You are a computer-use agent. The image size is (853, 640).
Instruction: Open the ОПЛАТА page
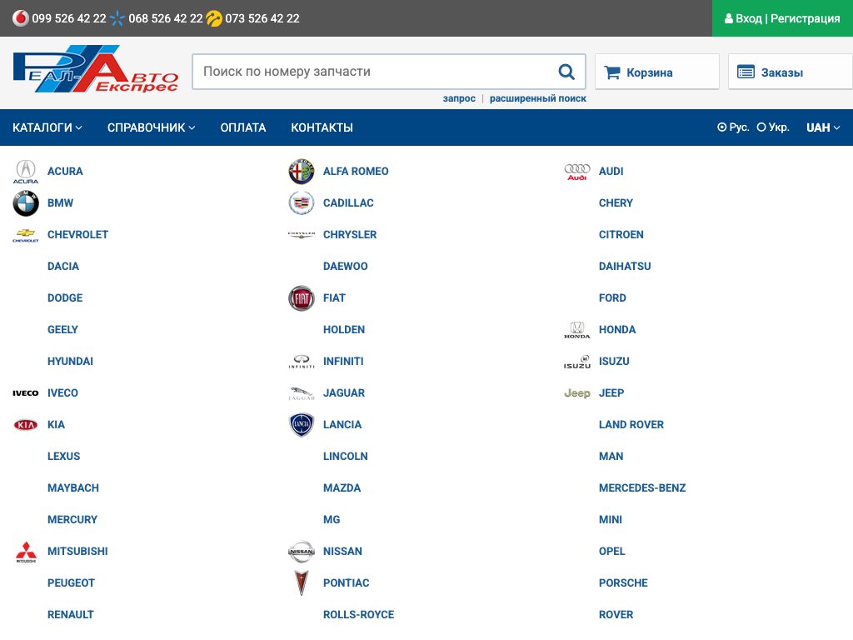(x=242, y=127)
